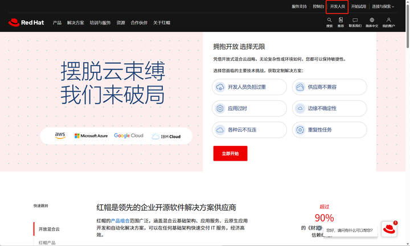Click the 开始试用 link

359,6
